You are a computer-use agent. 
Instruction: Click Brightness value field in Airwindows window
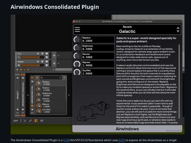tap(98, 48)
